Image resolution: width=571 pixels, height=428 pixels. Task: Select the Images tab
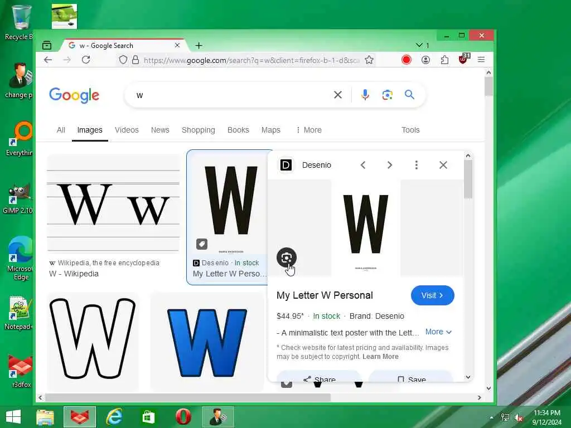[x=90, y=130]
